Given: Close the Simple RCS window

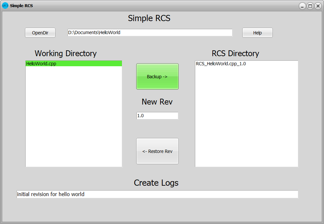Looking at the screenshot, I should pyautogui.click(x=318, y=6).
